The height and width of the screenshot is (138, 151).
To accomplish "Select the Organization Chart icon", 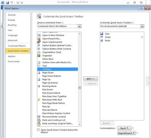I will click(x=39, y=52).
